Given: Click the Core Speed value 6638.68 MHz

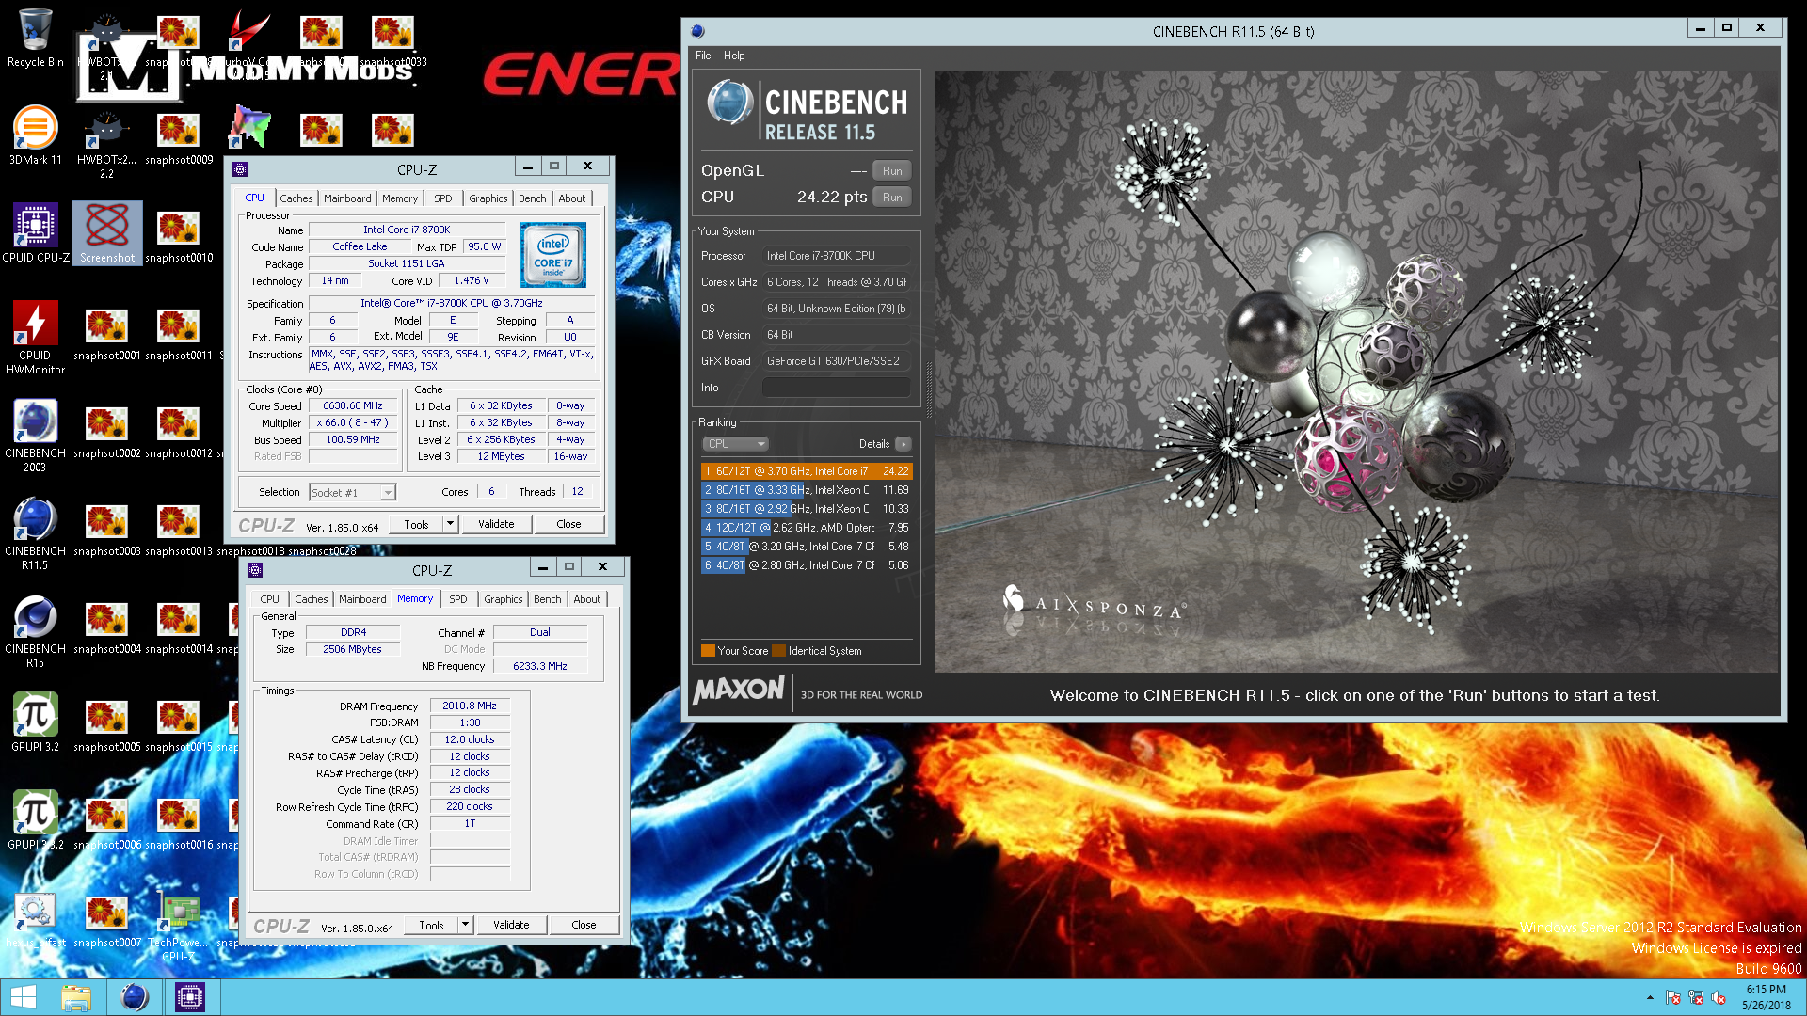Looking at the screenshot, I should (353, 406).
